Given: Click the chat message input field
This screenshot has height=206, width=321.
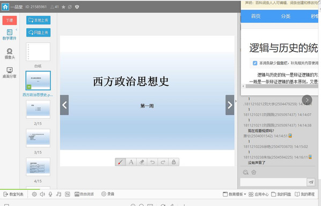Looking at the screenshot, I should coord(273,182).
